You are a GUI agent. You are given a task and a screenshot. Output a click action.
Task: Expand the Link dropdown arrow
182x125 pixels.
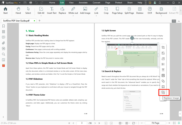pyautogui.click(x=96, y=16)
